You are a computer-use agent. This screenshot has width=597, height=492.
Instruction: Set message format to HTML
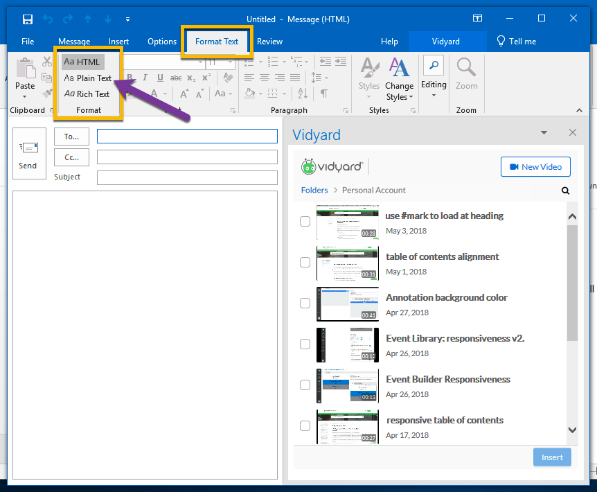[82, 62]
